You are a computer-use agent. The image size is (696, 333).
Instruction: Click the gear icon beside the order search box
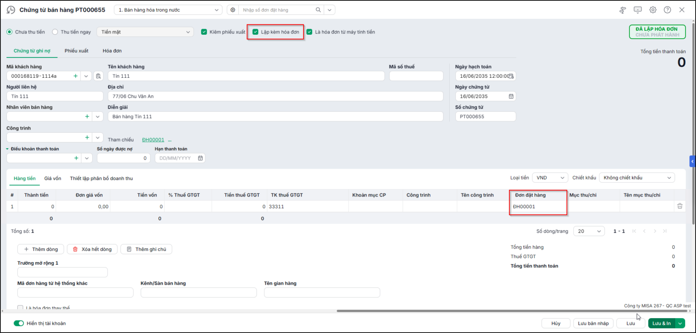point(233,10)
